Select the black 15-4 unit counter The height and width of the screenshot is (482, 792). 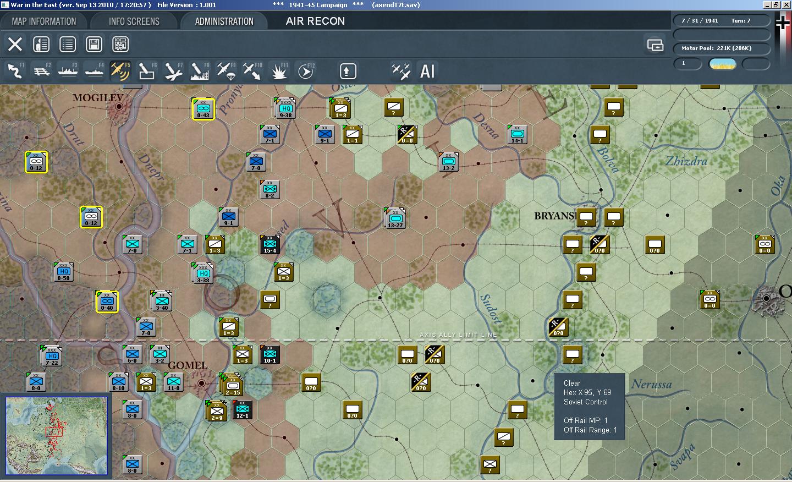(269, 244)
